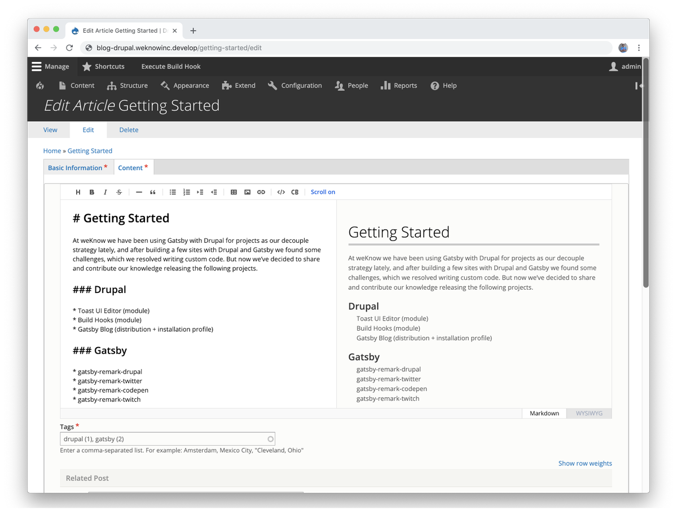Open Chrome's three-dot menu

click(x=639, y=48)
